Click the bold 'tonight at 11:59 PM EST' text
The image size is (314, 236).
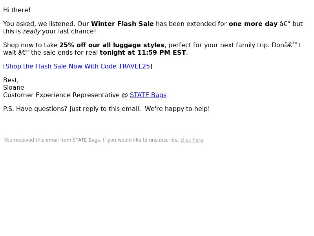(x=143, y=52)
